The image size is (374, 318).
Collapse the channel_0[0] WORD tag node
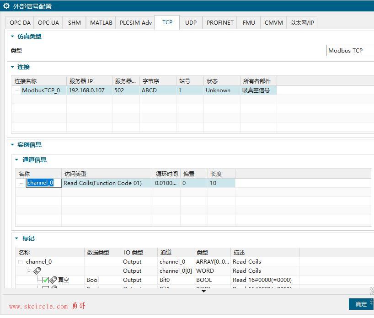pyautogui.click(x=29, y=271)
